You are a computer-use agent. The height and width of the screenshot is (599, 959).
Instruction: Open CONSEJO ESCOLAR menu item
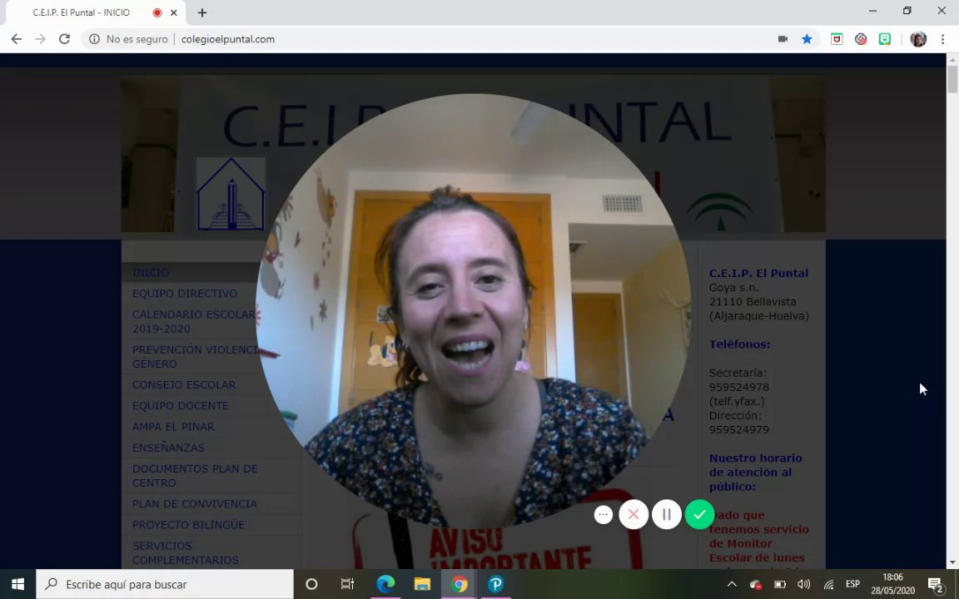[x=184, y=384]
